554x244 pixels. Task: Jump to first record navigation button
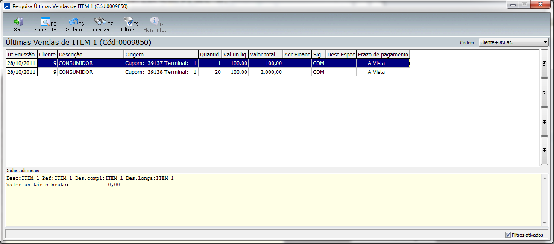(544, 63)
